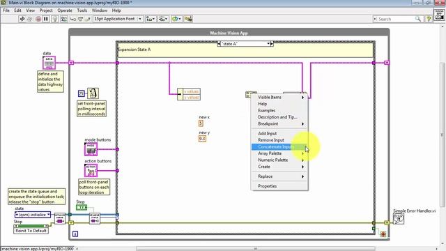Expand Create submenu
Image resolution: width=446 pixels, height=251 pixels.
pos(279,167)
